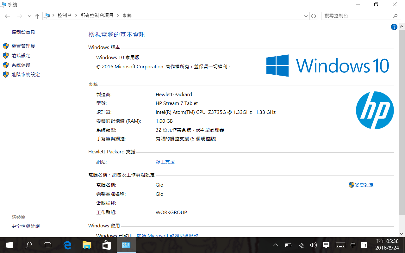Screen dimensions: 405x253
Task: Click the shield icon beside 裝置管理員
Action: tap(6, 46)
